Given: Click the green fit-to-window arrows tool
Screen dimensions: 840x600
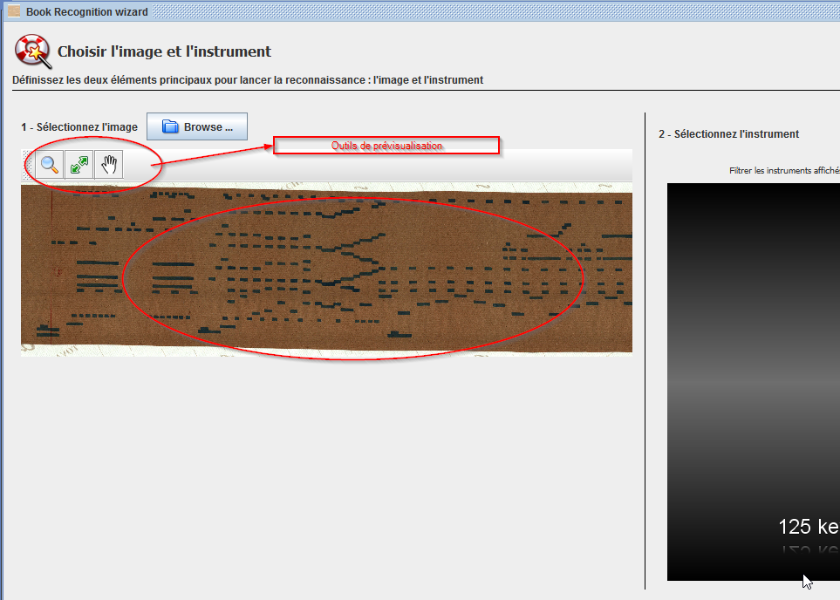Looking at the screenshot, I should coord(79,165).
